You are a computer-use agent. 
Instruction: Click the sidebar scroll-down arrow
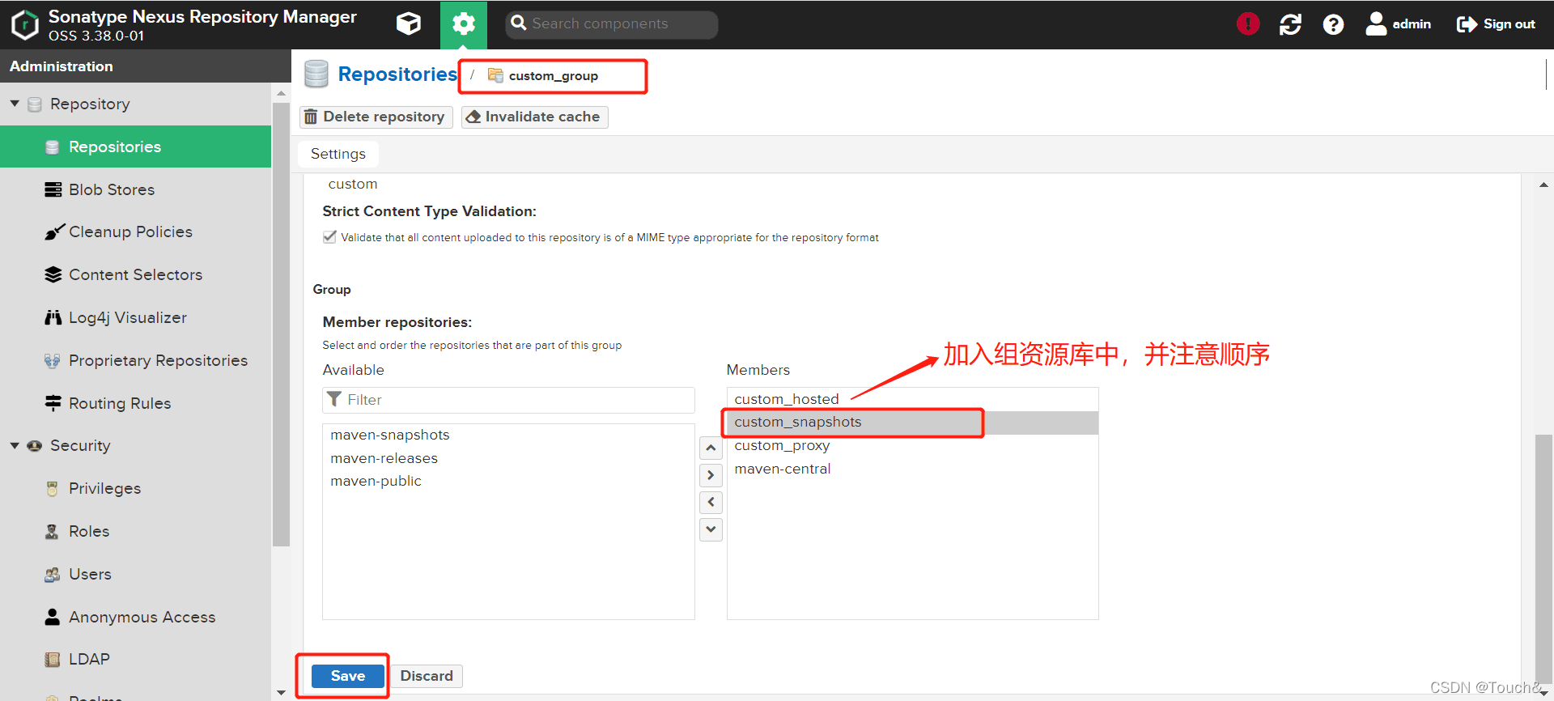click(281, 693)
